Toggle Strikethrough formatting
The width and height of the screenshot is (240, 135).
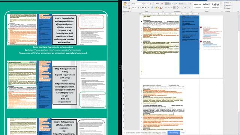click(x=142, y=7)
